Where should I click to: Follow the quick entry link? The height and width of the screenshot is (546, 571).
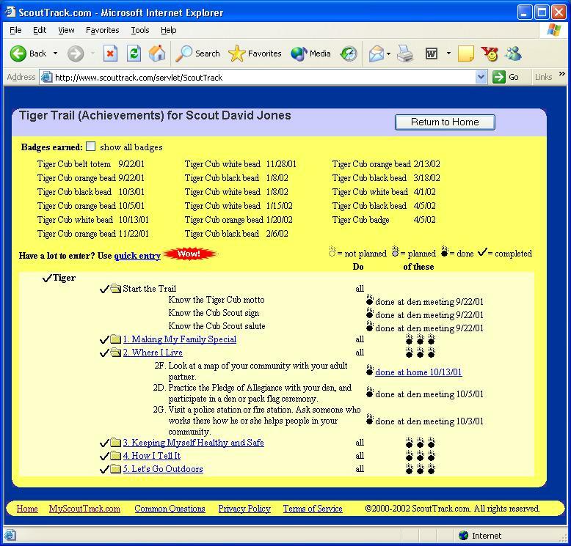coord(137,256)
